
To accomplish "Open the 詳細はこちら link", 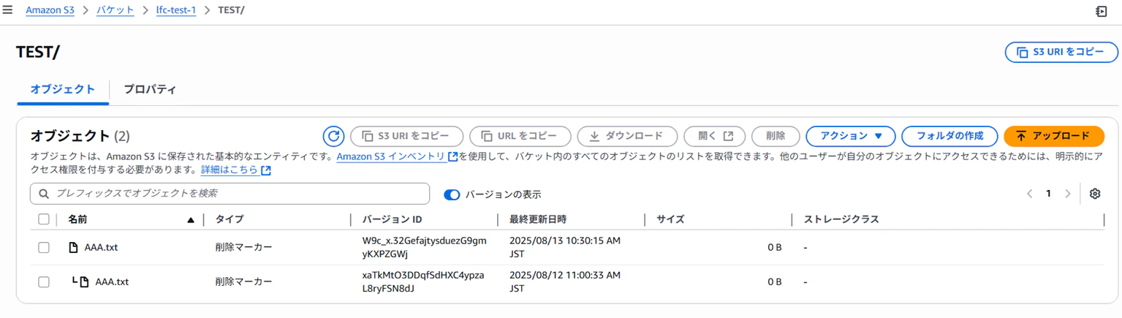I will click(230, 170).
